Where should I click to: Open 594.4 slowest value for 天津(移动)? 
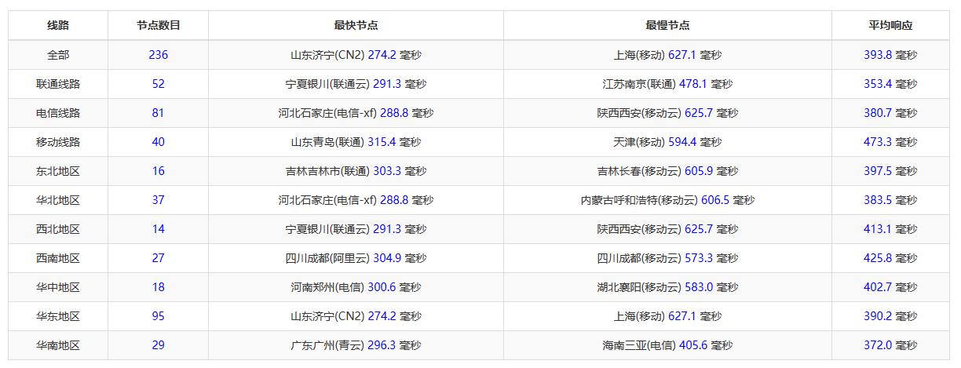(682, 142)
